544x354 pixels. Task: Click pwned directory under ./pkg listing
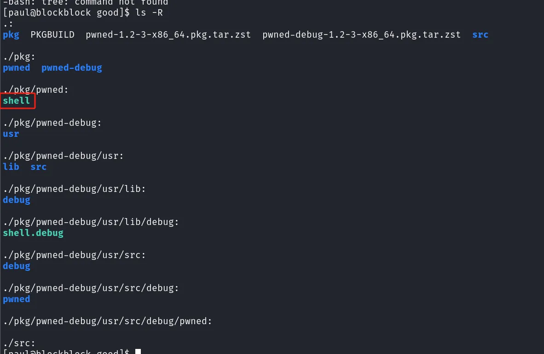click(x=16, y=68)
